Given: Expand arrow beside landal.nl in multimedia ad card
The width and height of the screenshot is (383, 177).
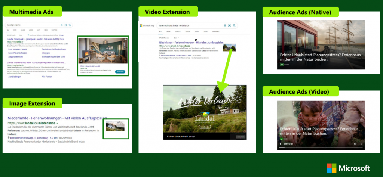Looking at the screenshot, I should (x=87, y=69).
